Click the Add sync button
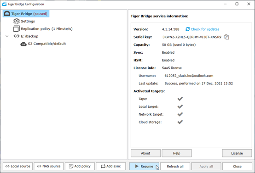 [x=111, y=166]
